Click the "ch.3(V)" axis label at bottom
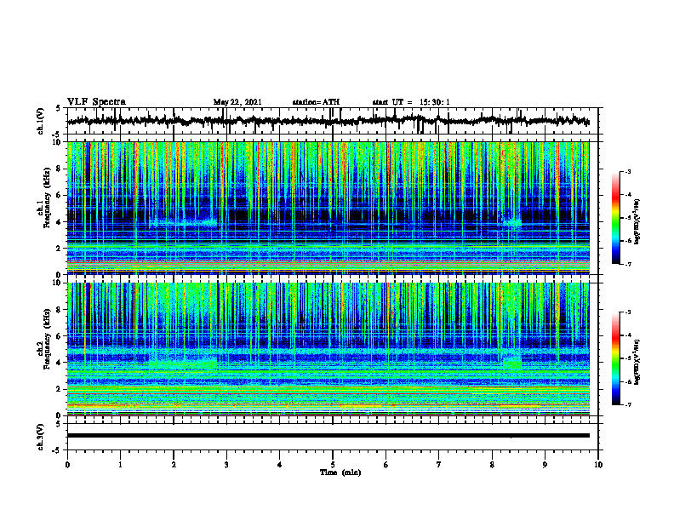 click(x=41, y=437)
